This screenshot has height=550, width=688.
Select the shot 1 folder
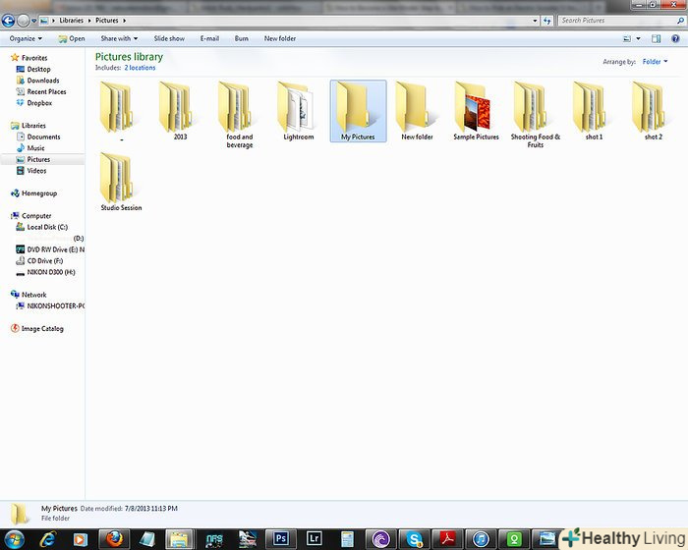pos(594,111)
